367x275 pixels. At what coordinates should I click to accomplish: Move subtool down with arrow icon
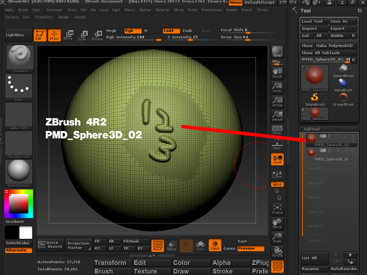coord(350,255)
